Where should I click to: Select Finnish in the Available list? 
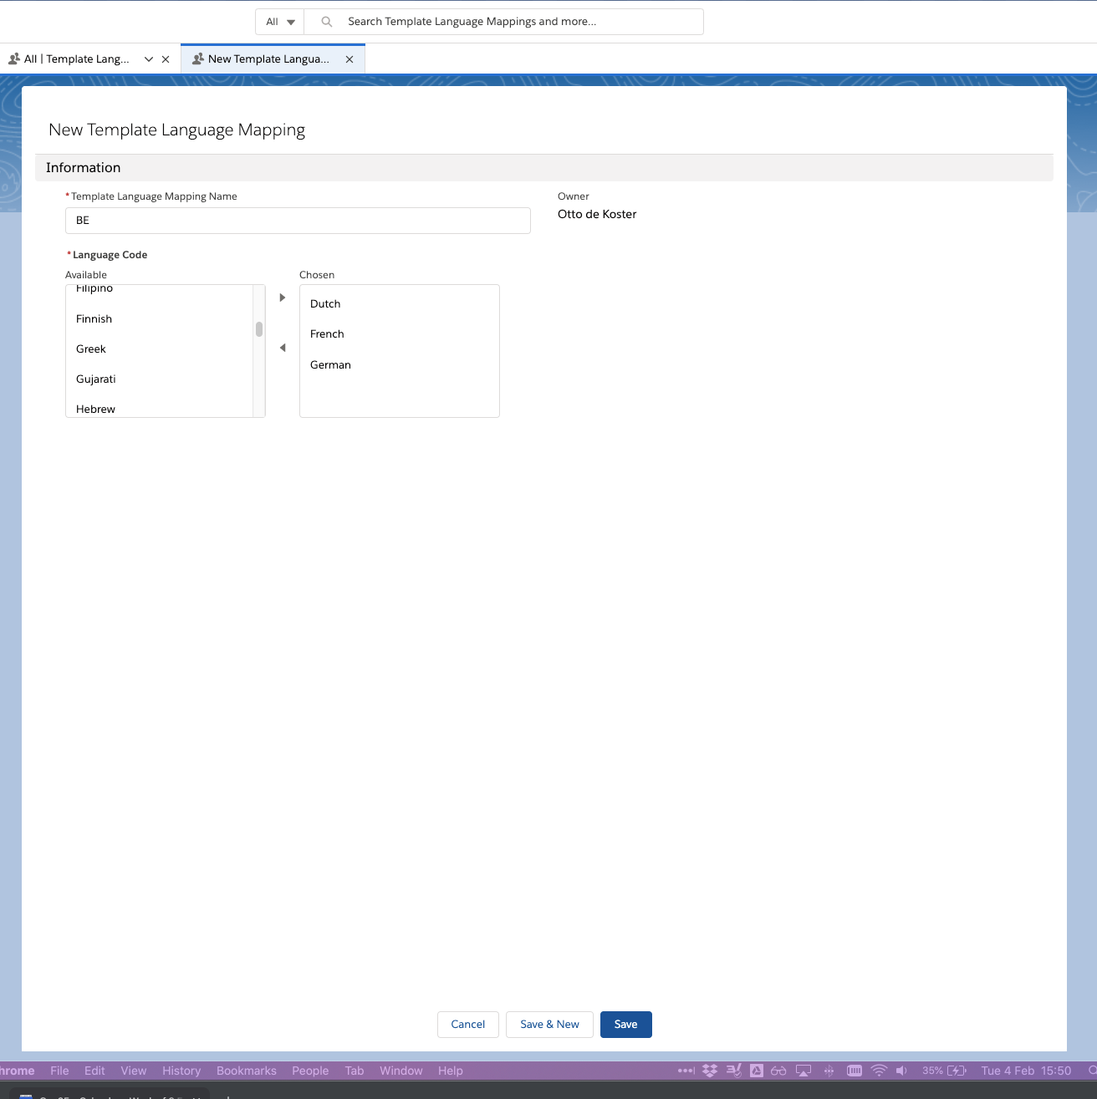[x=94, y=319]
